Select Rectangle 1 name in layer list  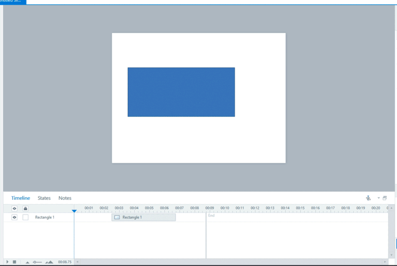click(45, 217)
